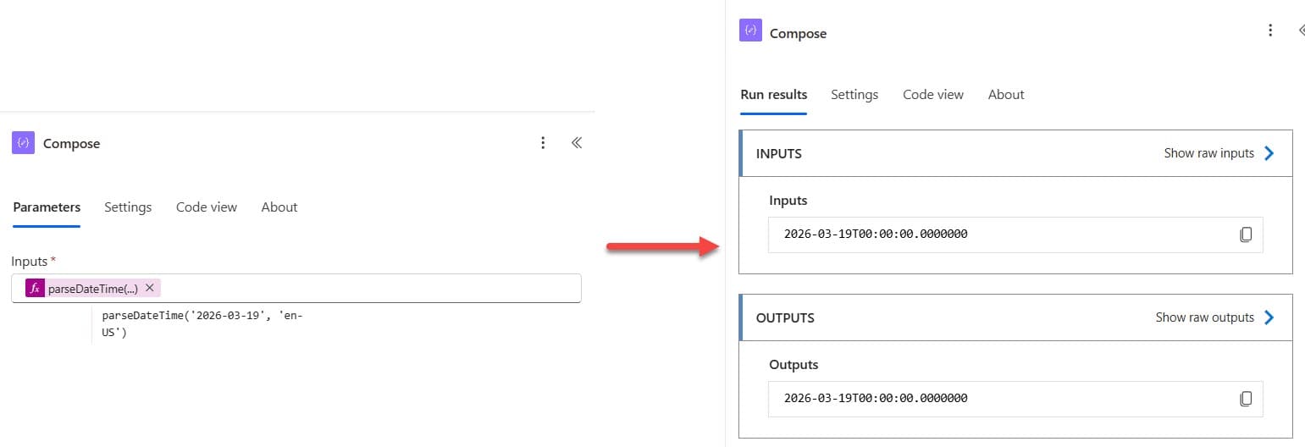Click the parseDateTime('2026-03-19', 'en-US') expression text
The width and height of the screenshot is (1305, 447).
[202, 324]
